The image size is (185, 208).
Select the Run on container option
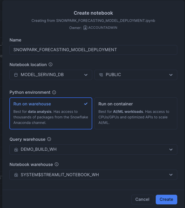pyautogui.click(x=136, y=113)
